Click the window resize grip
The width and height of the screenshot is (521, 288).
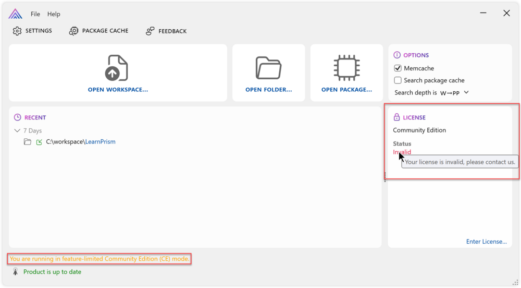point(515,282)
